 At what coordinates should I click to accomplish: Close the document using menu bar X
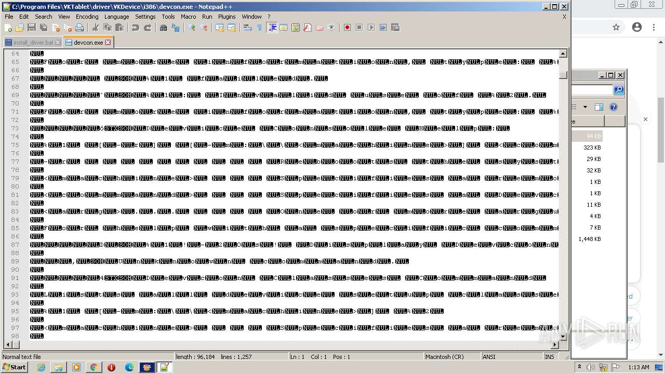coord(564,17)
